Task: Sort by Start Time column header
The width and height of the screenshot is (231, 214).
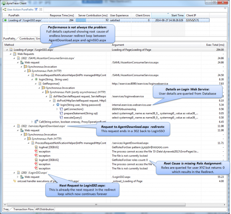Action: coord(168,15)
